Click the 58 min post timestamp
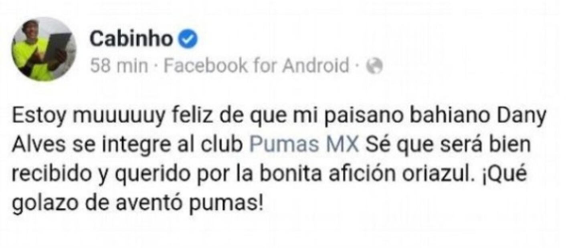The image size is (566, 248). click(x=119, y=66)
